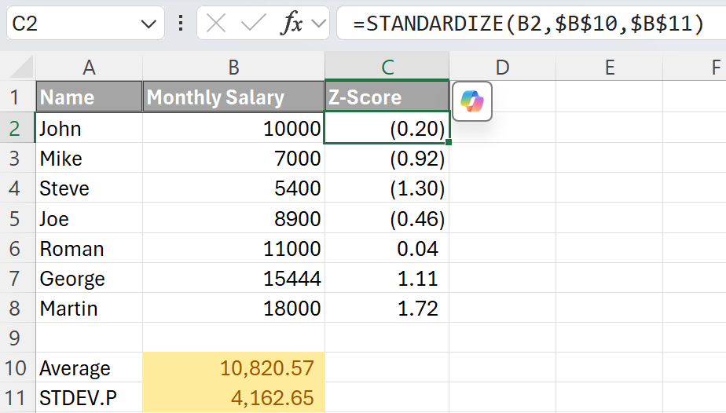726x413 pixels.
Task: Select column E header
Action: pyautogui.click(x=610, y=68)
